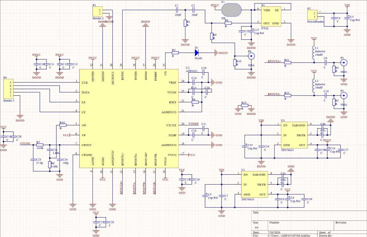Screen dimensions: 367x237
Task: Click capacitor C23 37.9p symbol
Action: coord(33,160)
